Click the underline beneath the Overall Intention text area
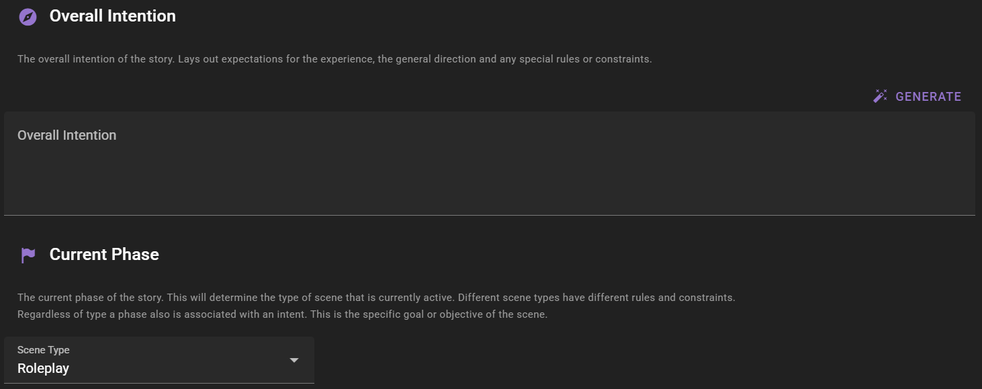 [x=489, y=215]
